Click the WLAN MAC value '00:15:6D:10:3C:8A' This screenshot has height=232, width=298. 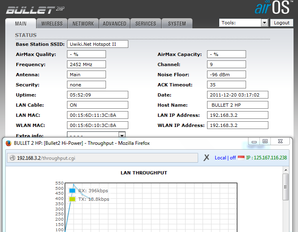(x=97, y=125)
